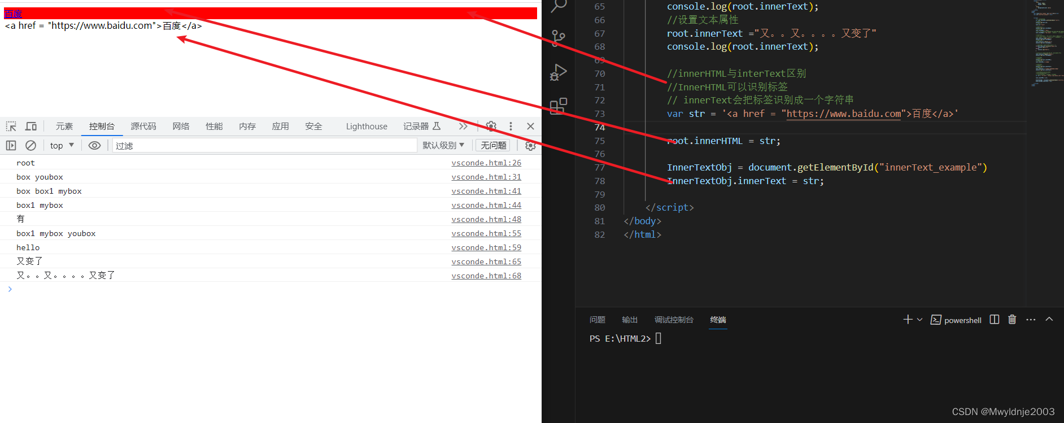Open source link vsconde.html:55
The height and width of the screenshot is (423, 1064).
tap(486, 233)
